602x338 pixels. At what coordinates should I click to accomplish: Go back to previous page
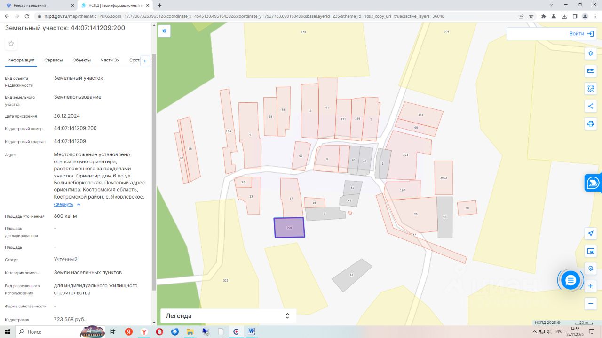[7, 16]
